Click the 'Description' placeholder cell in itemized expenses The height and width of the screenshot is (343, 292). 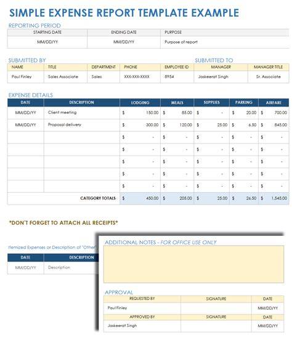click(71, 268)
